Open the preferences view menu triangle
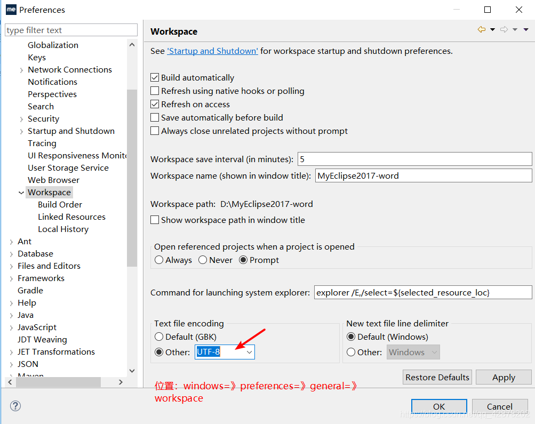This screenshot has width=535, height=424. (526, 30)
